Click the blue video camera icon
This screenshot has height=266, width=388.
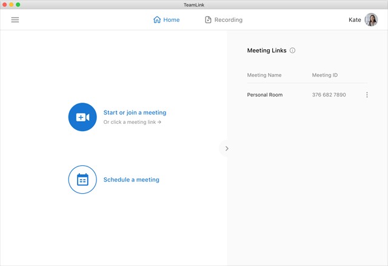(x=82, y=117)
